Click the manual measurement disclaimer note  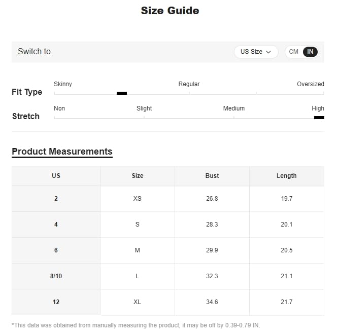[136, 325]
